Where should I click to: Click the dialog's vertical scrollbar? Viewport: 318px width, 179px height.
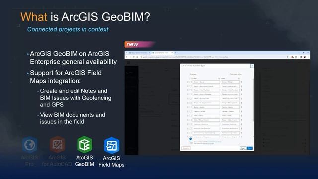click(x=253, y=100)
